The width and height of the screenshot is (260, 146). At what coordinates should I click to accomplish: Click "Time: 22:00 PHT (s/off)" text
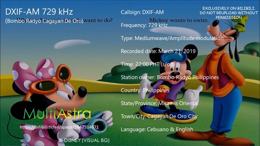click(148, 64)
